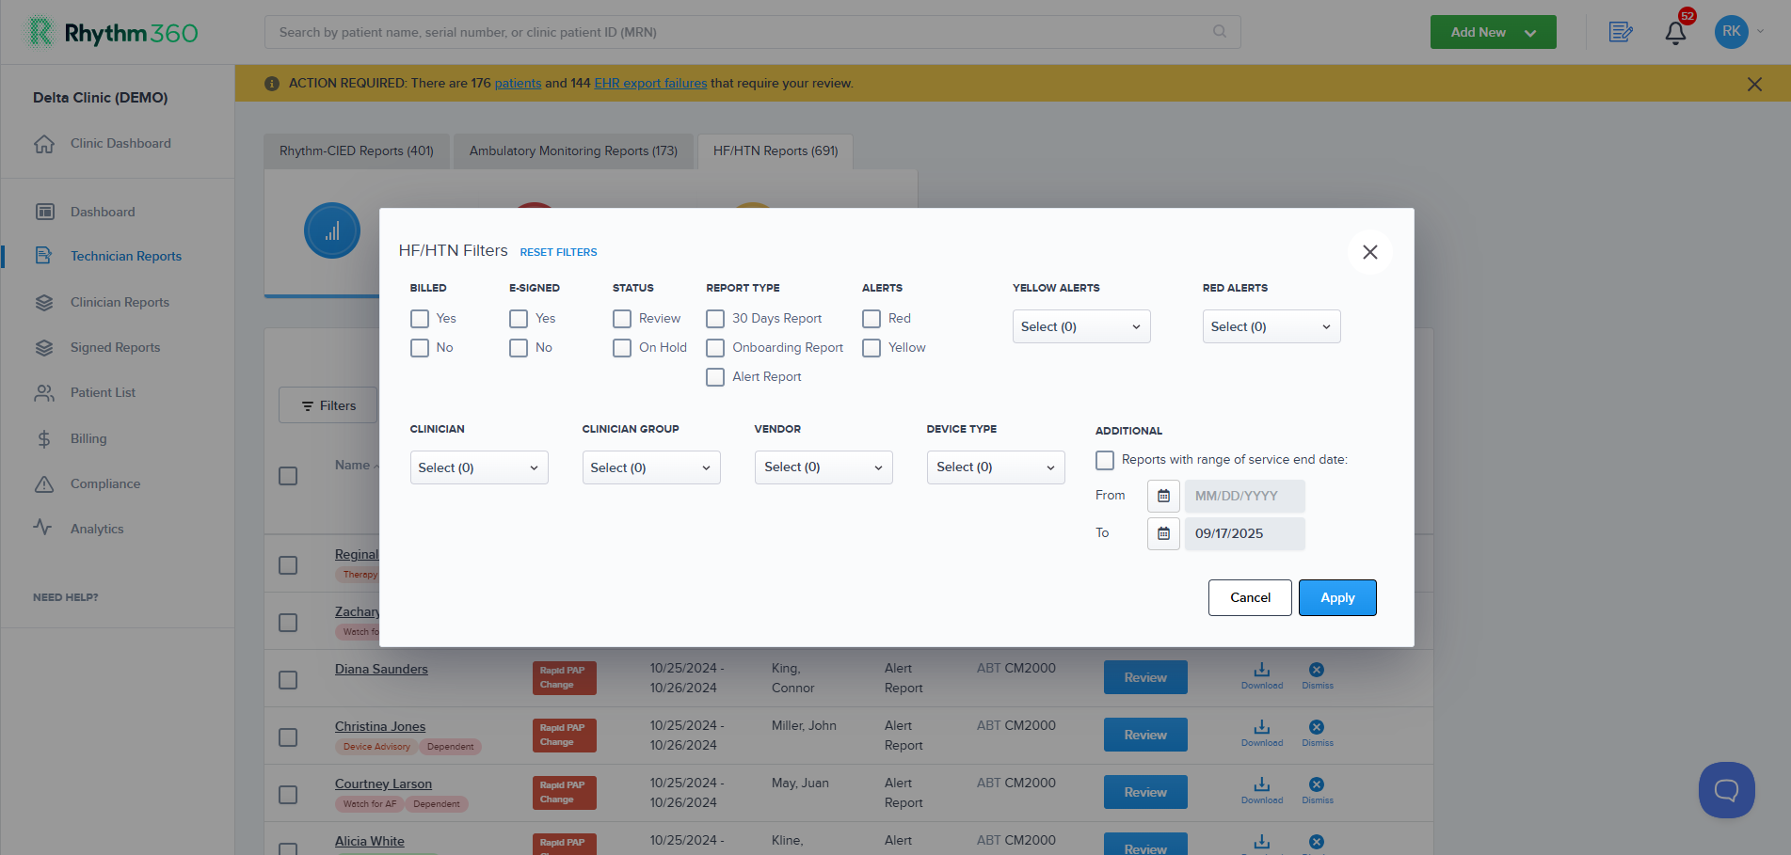
Task: Close the HF/HTN Filters dialog
Action: click(x=1369, y=252)
